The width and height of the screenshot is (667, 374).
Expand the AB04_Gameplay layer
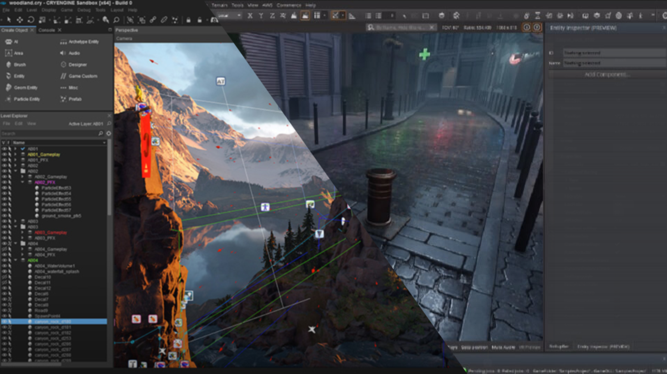(x=22, y=249)
